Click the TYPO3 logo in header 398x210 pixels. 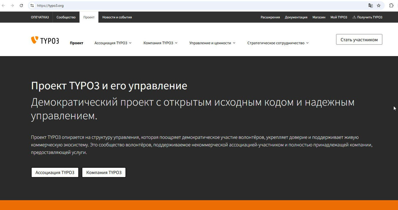tap(45, 40)
